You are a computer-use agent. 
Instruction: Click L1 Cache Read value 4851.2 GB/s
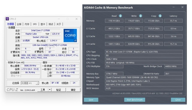coord(114,28)
